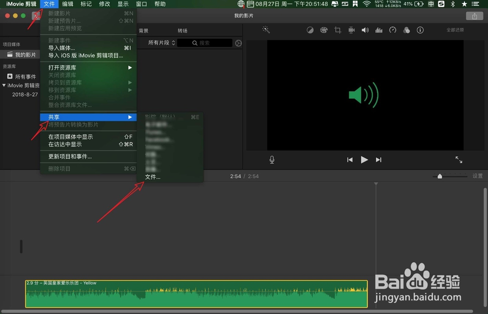Open the 编辑 menu

[x=67, y=4]
